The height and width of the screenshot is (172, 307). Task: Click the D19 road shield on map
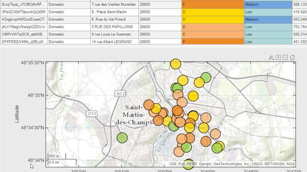pos(92,114)
